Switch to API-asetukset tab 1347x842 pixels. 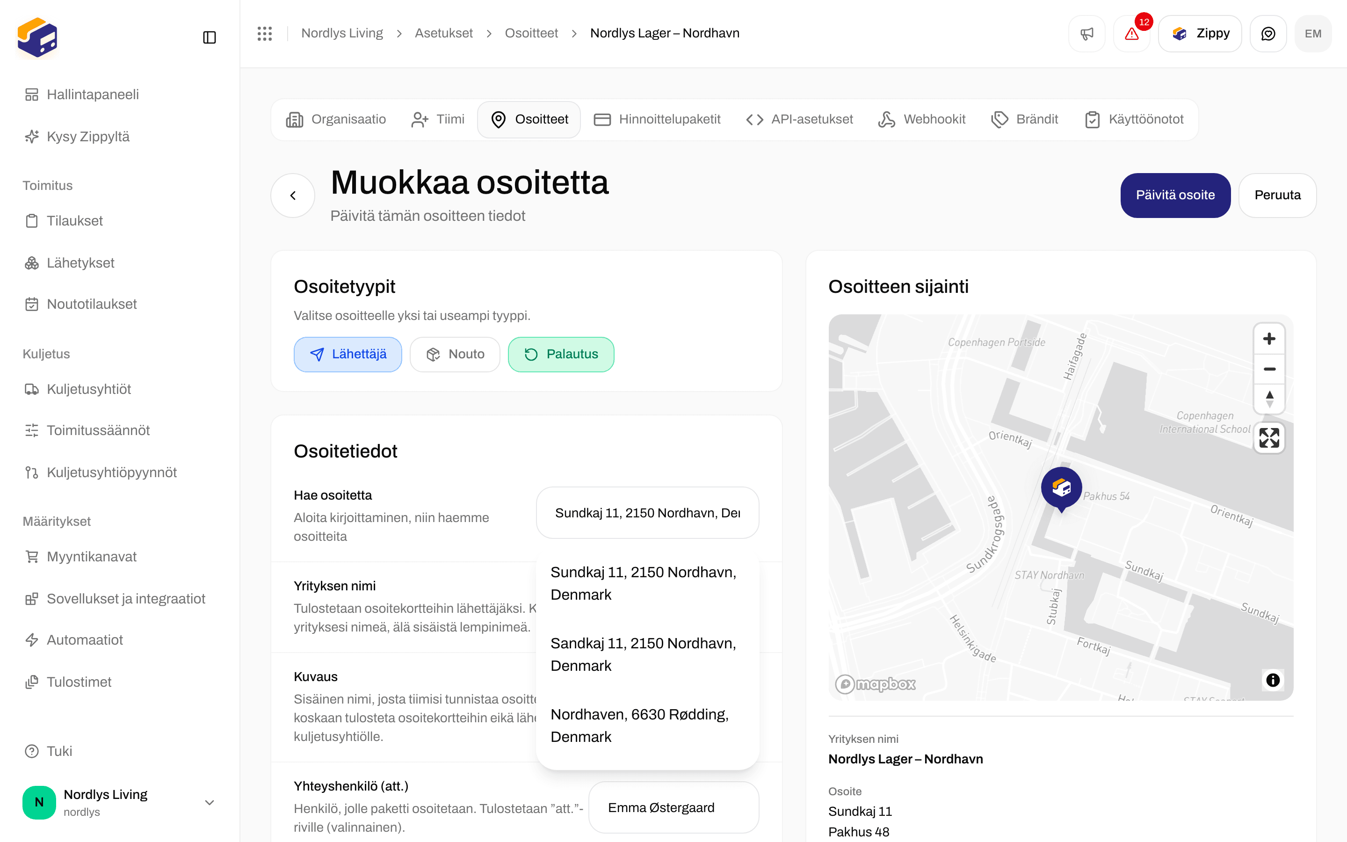(x=799, y=119)
